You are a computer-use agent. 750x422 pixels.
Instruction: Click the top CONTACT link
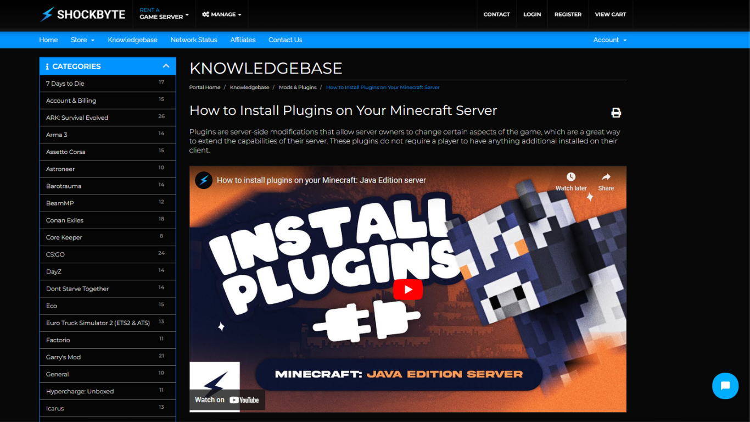pos(497,14)
